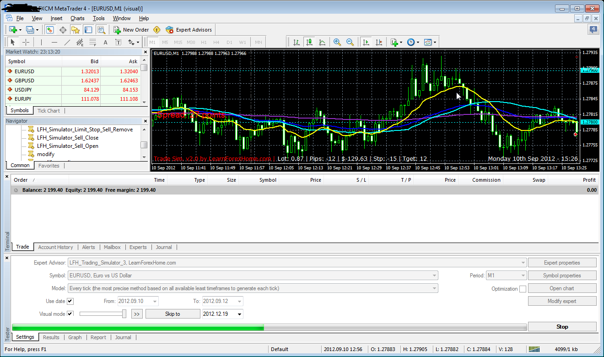Select the EURUSD row in Market Watch
Screen dimensions: 604x357
72,71
